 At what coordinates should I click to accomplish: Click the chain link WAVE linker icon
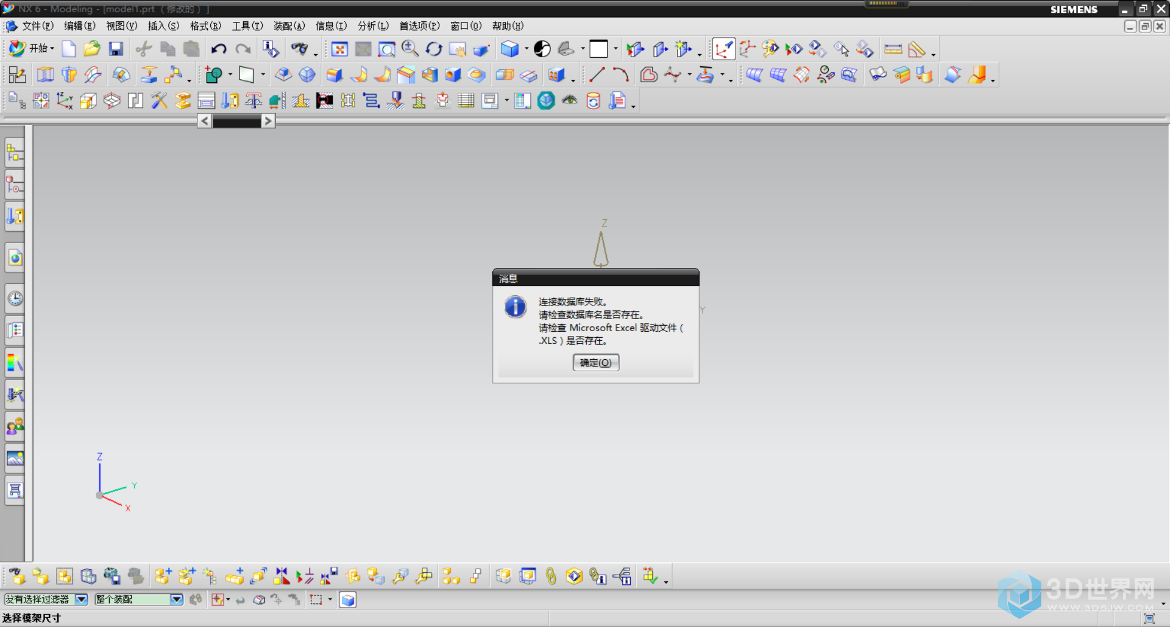[x=551, y=576]
